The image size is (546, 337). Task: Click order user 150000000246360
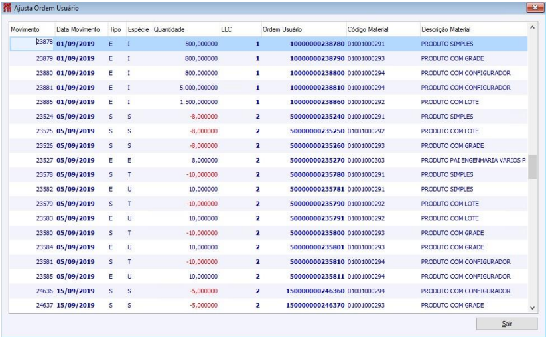coord(315,291)
